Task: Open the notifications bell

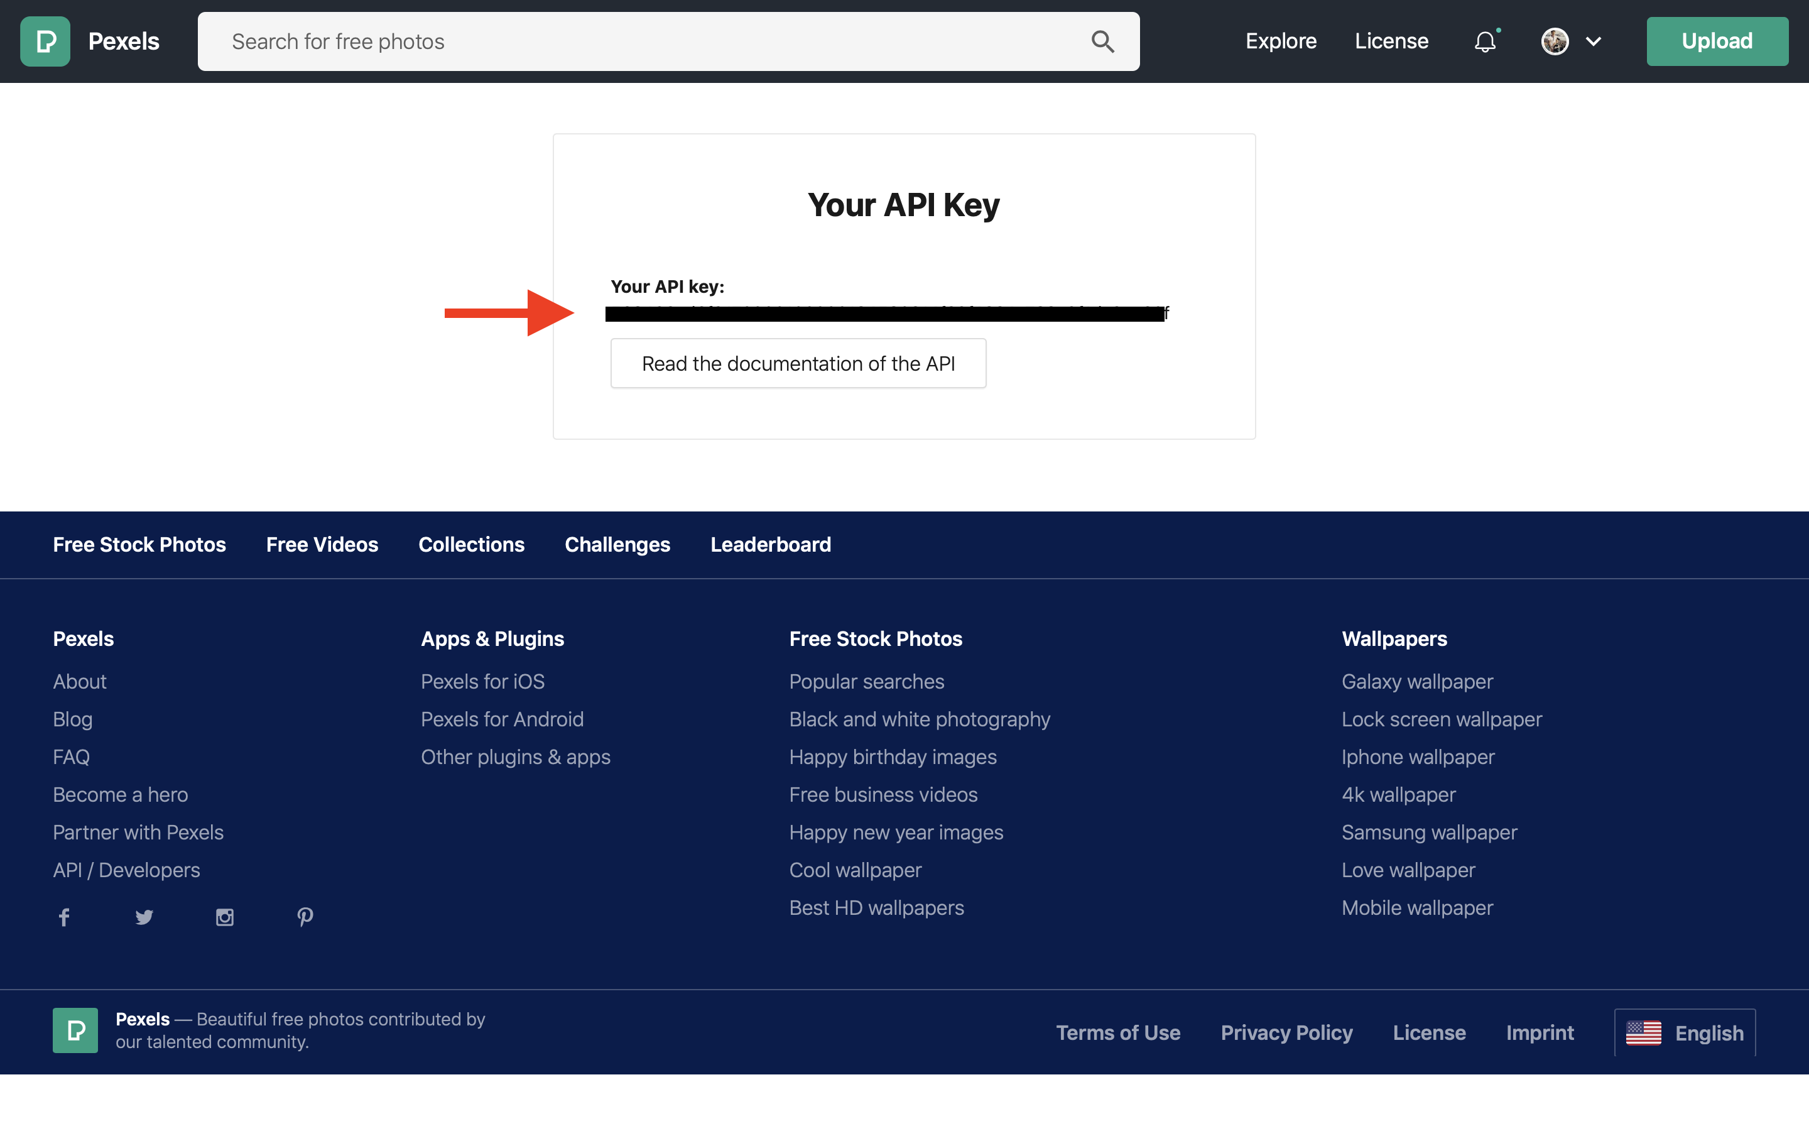Action: [1485, 41]
